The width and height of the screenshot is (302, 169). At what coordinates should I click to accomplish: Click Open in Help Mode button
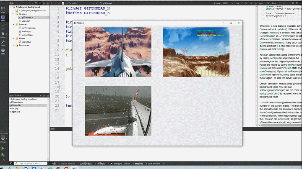(x=268, y=3)
